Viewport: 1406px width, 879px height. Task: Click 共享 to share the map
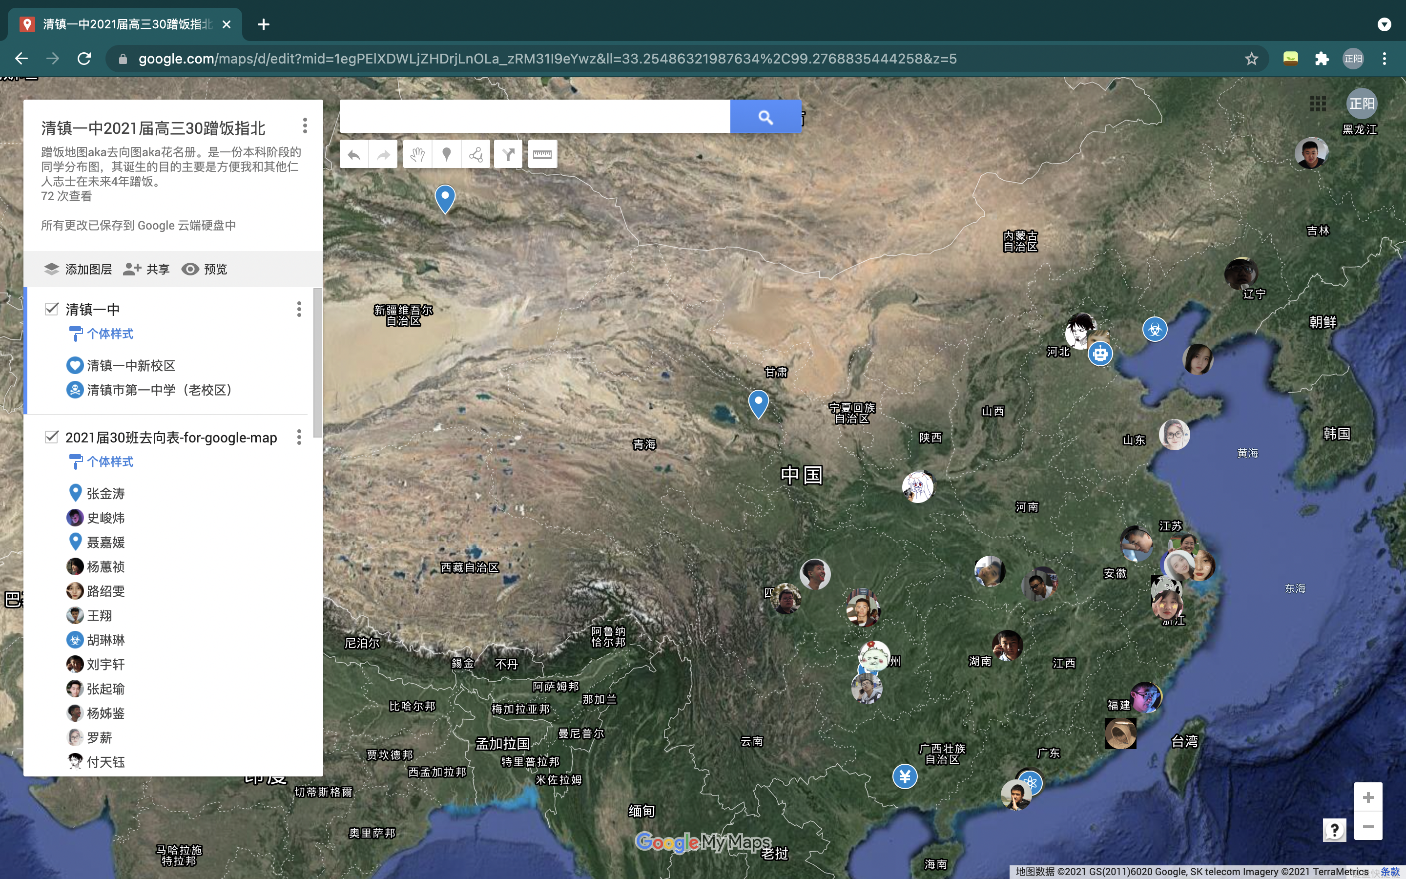(x=146, y=269)
